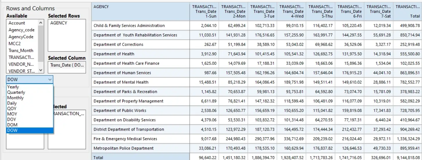Select the Department of Health row
Viewport: 422px width, 160px height.
coord(256,54)
